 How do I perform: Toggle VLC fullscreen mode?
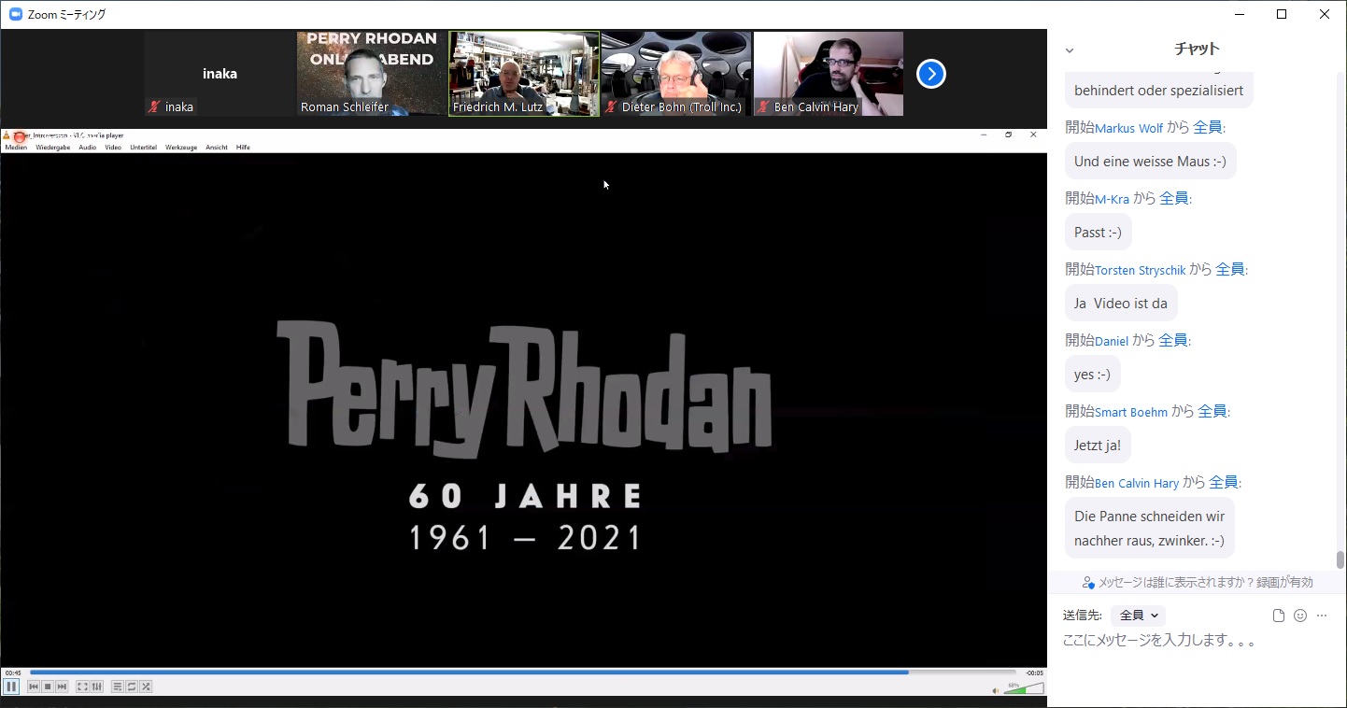[x=82, y=687]
